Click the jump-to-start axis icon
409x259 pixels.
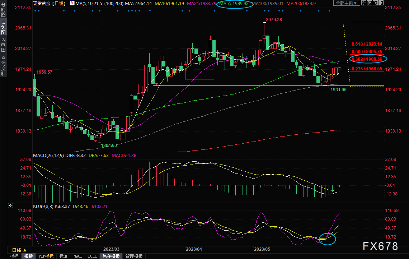point(369,3)
